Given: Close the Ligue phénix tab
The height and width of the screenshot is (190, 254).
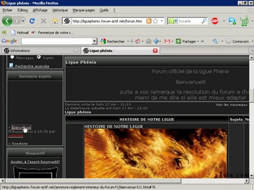Looking at the screenshot, I should [x=155, y=51].
